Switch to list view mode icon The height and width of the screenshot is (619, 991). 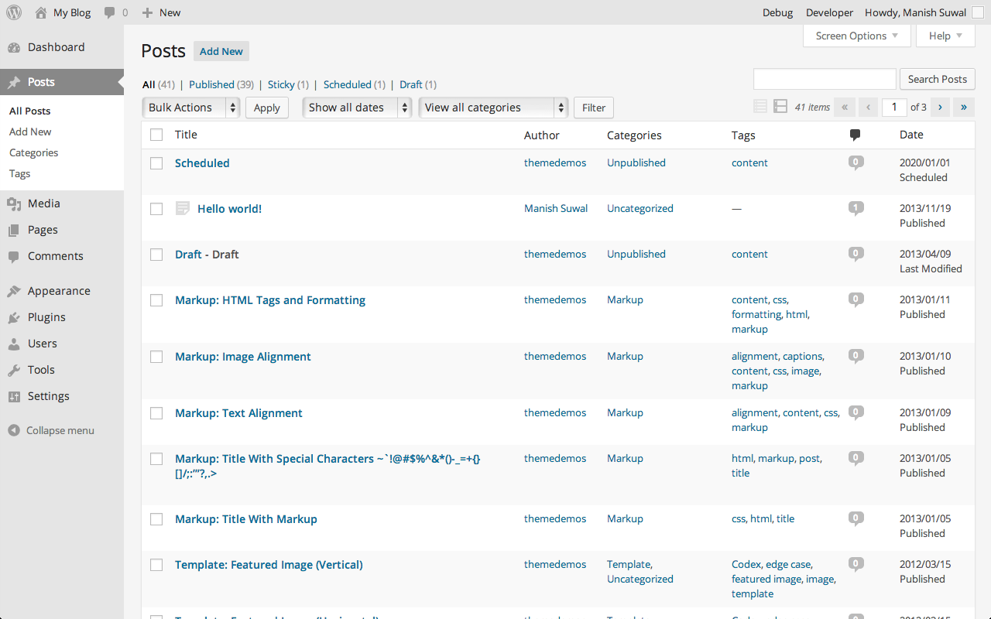(760, 107)
